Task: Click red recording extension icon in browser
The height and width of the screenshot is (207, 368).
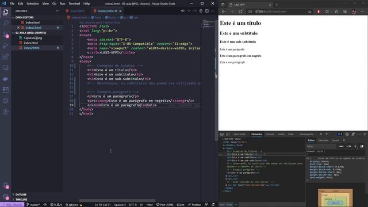Action: click(319, 11)
